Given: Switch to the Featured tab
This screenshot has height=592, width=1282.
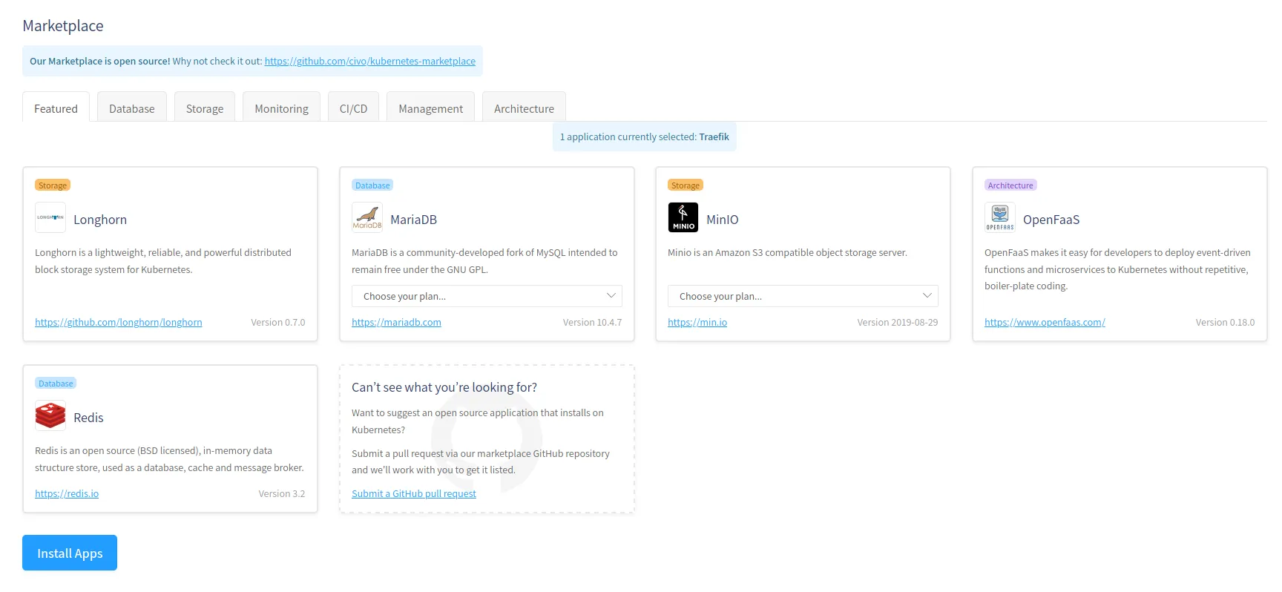Looking at the screenshot, I should click(56, 108).
